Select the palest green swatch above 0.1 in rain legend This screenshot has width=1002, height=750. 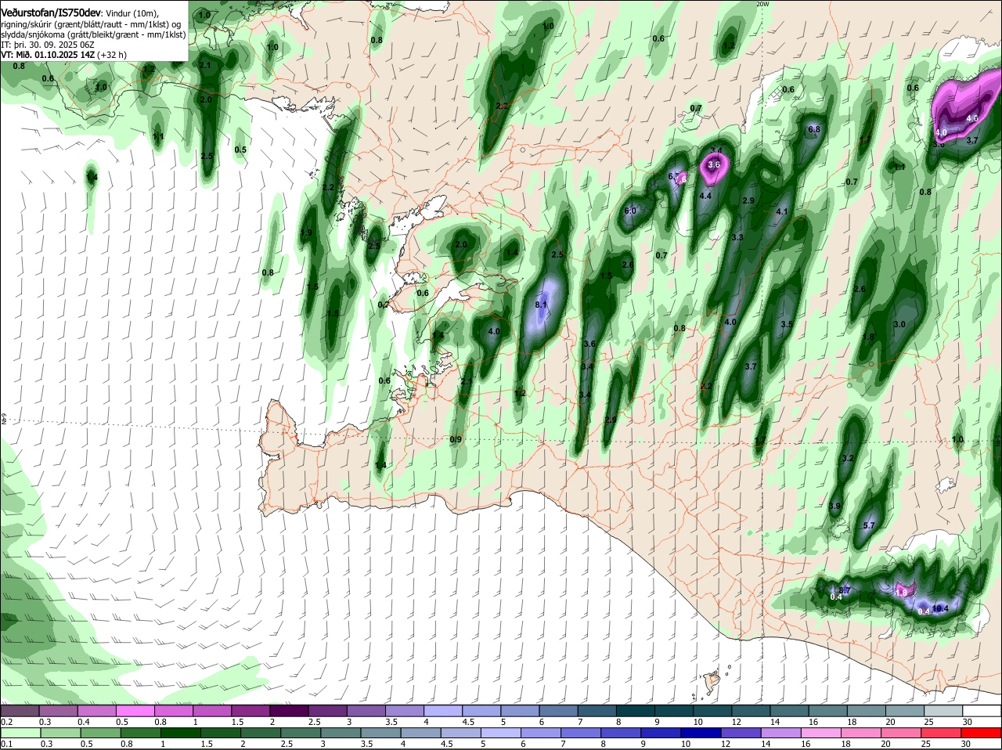[x=22, y=732]
